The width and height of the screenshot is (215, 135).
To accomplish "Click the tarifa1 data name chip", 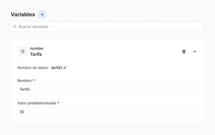I will 59,68.
